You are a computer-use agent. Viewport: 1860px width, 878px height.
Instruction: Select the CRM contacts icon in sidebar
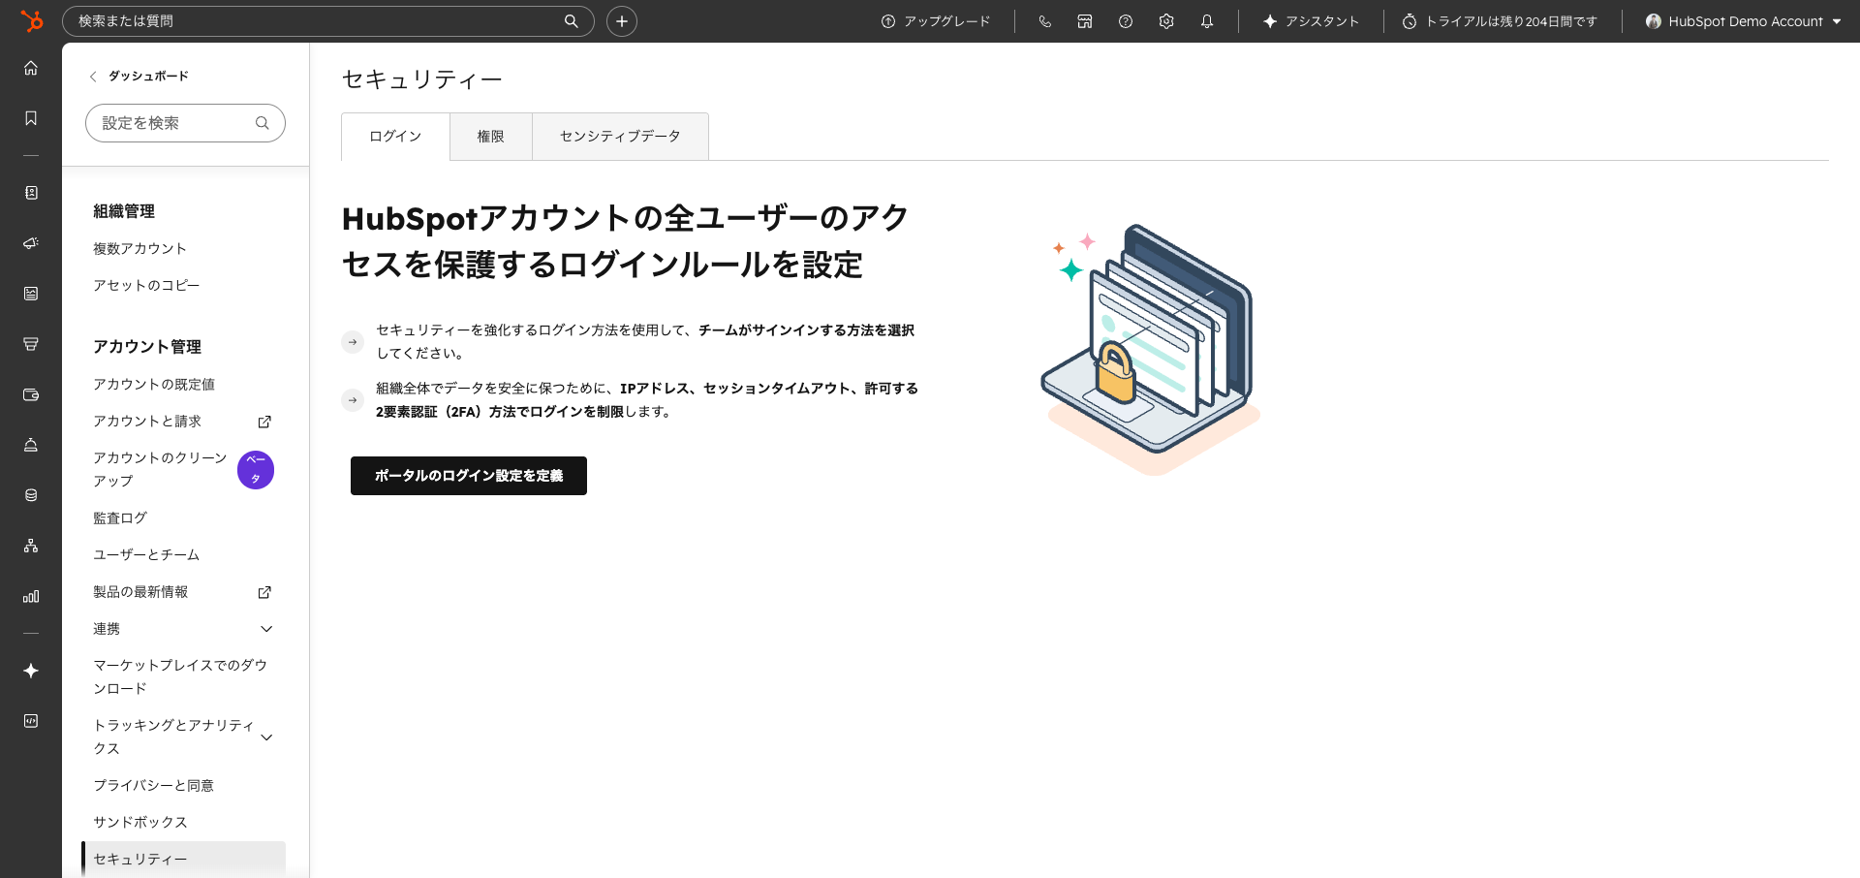(30, 193)
